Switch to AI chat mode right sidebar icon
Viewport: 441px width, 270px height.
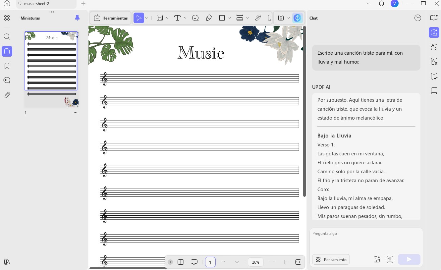tap(434, 32)
